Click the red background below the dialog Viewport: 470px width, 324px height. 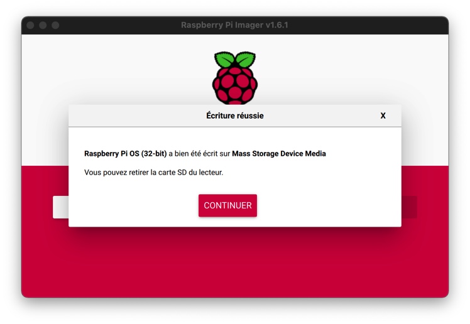234,264
